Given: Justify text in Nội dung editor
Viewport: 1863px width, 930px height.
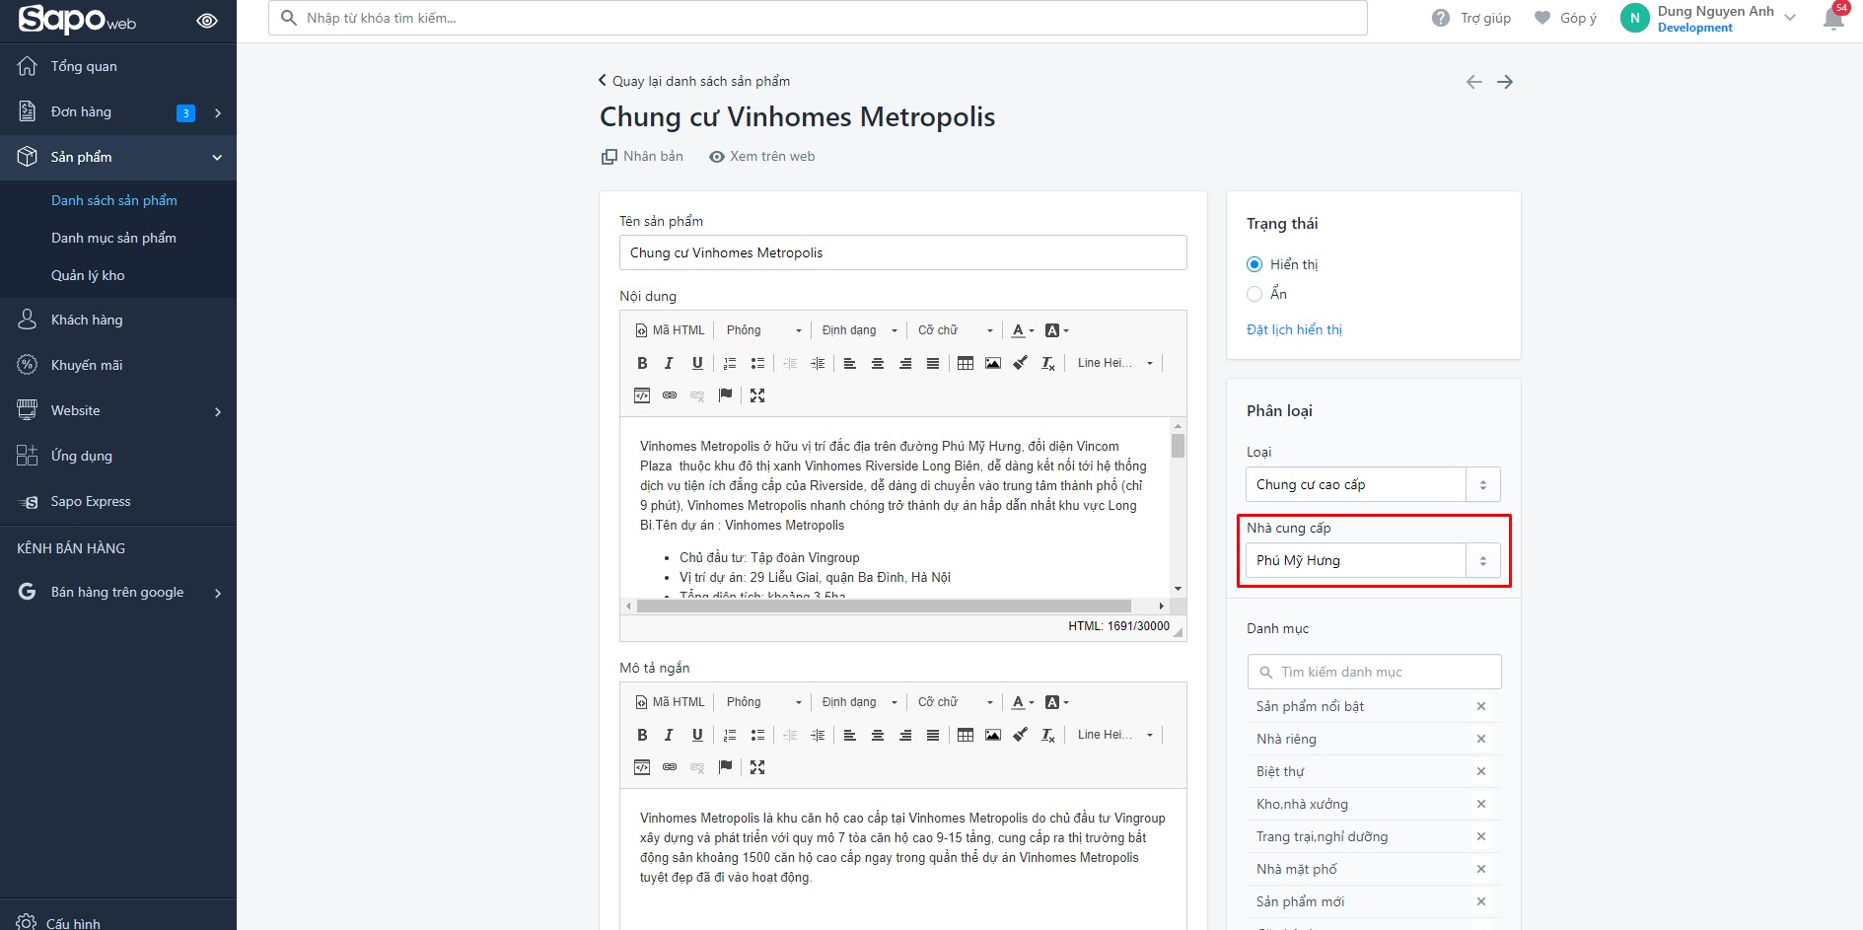Looking at the screenshot, I should tap(932, 363).
